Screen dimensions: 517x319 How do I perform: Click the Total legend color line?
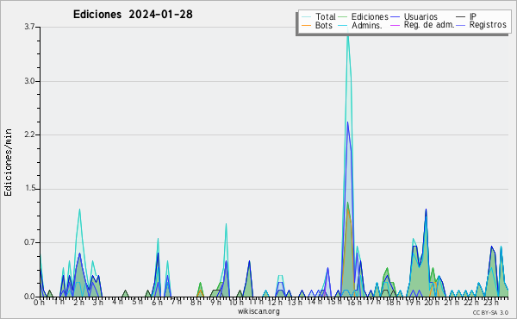coord(306,17)
